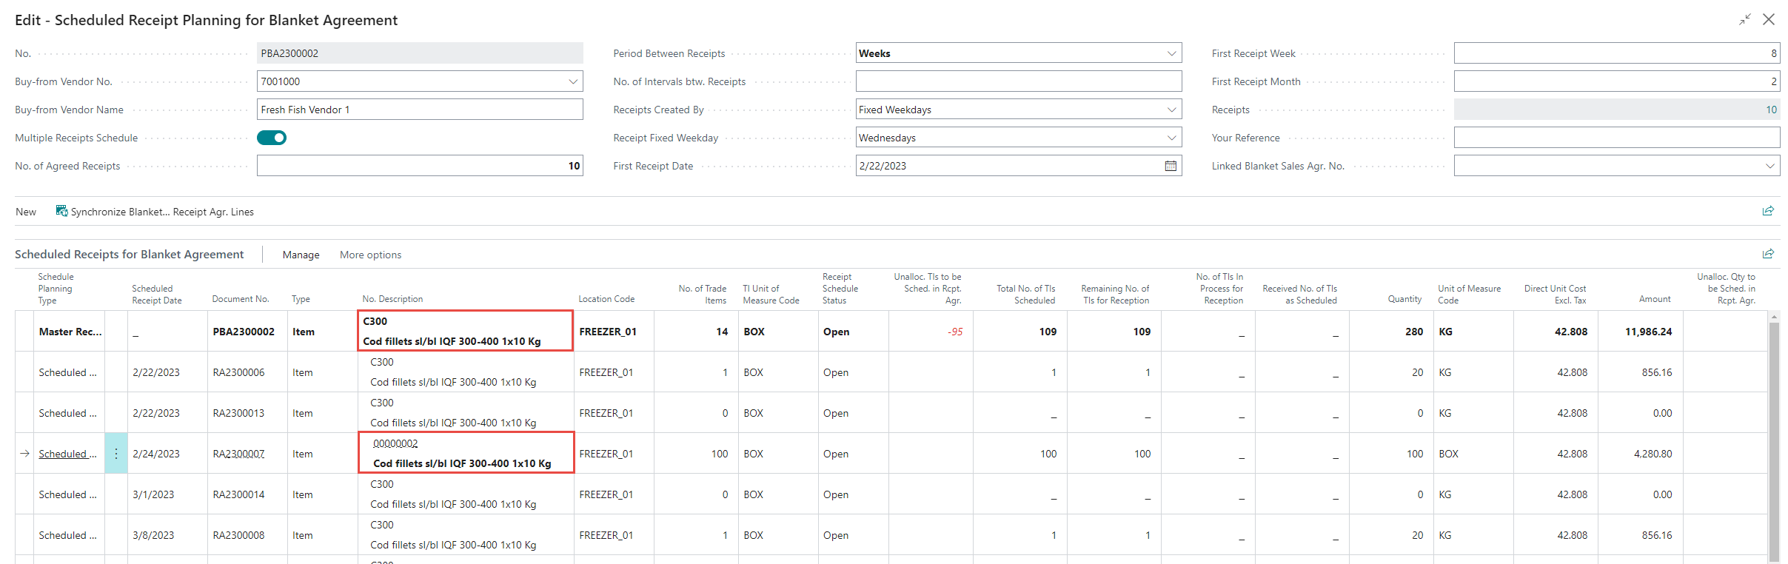
Task: Collapse the dialog using the shrink arrows icon
Action: (x=1745, y=20)
